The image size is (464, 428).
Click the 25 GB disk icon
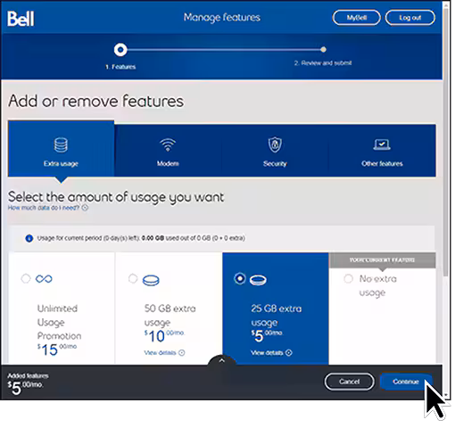point(258,280)
